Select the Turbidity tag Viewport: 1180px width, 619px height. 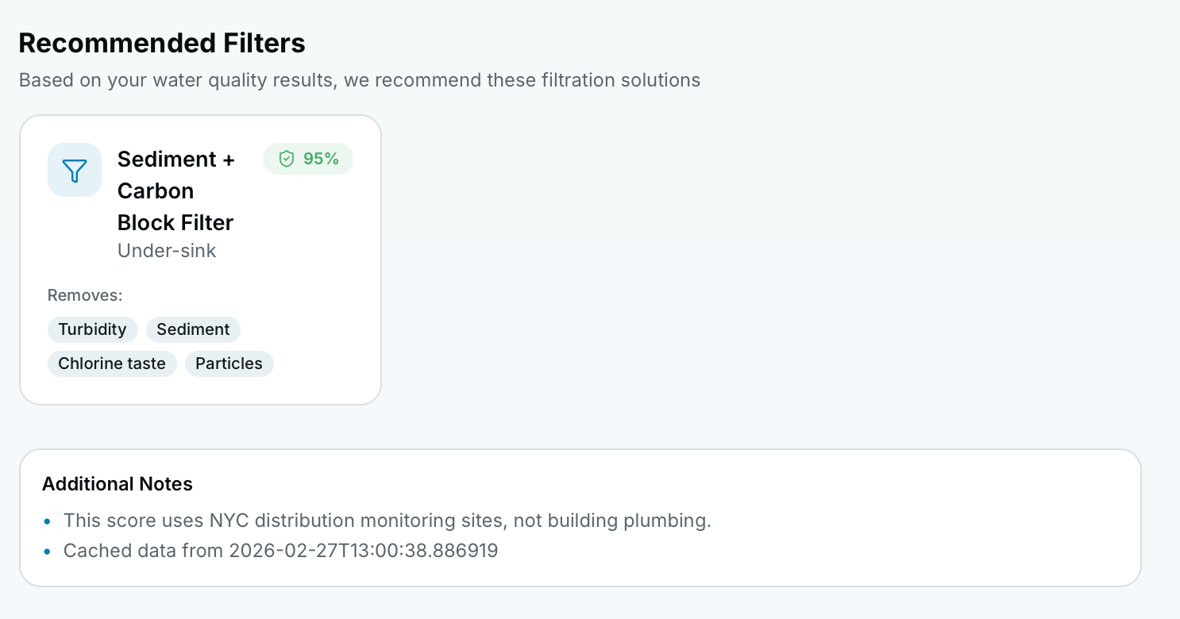click(92, 329)
